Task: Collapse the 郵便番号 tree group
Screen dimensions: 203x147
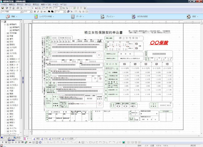Action: click(5, 24)
